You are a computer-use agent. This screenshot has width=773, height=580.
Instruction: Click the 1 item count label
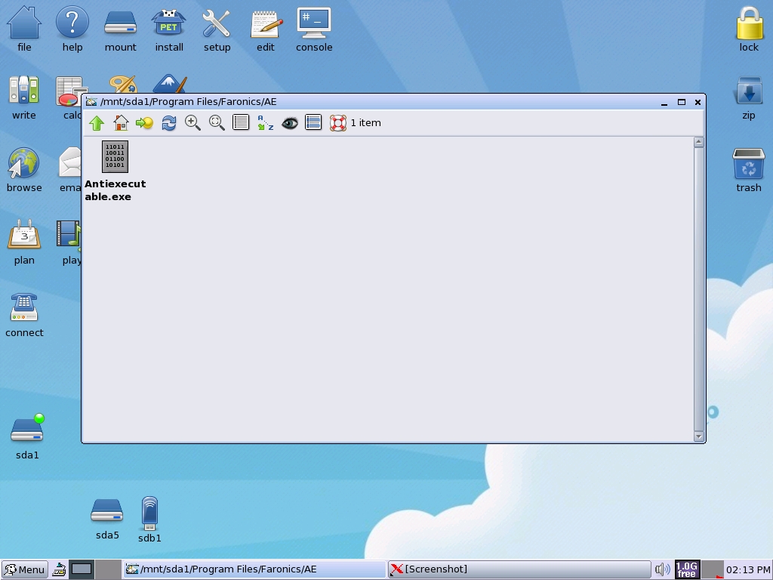(366, 123)
